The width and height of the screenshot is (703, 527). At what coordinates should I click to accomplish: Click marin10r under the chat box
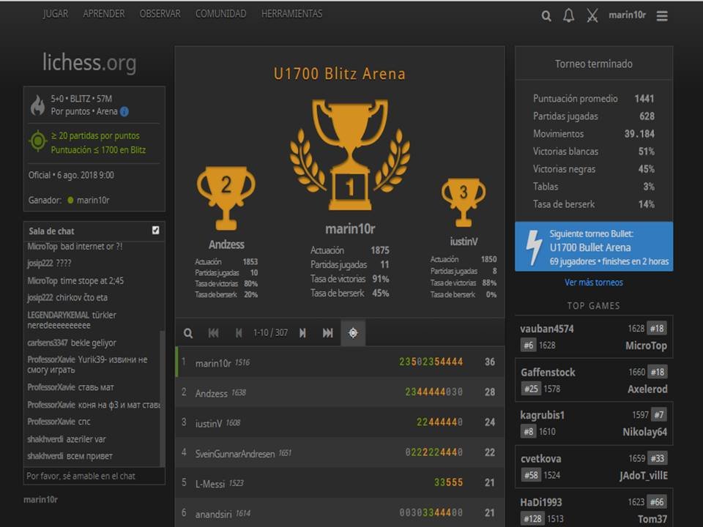tap(41, 499)
